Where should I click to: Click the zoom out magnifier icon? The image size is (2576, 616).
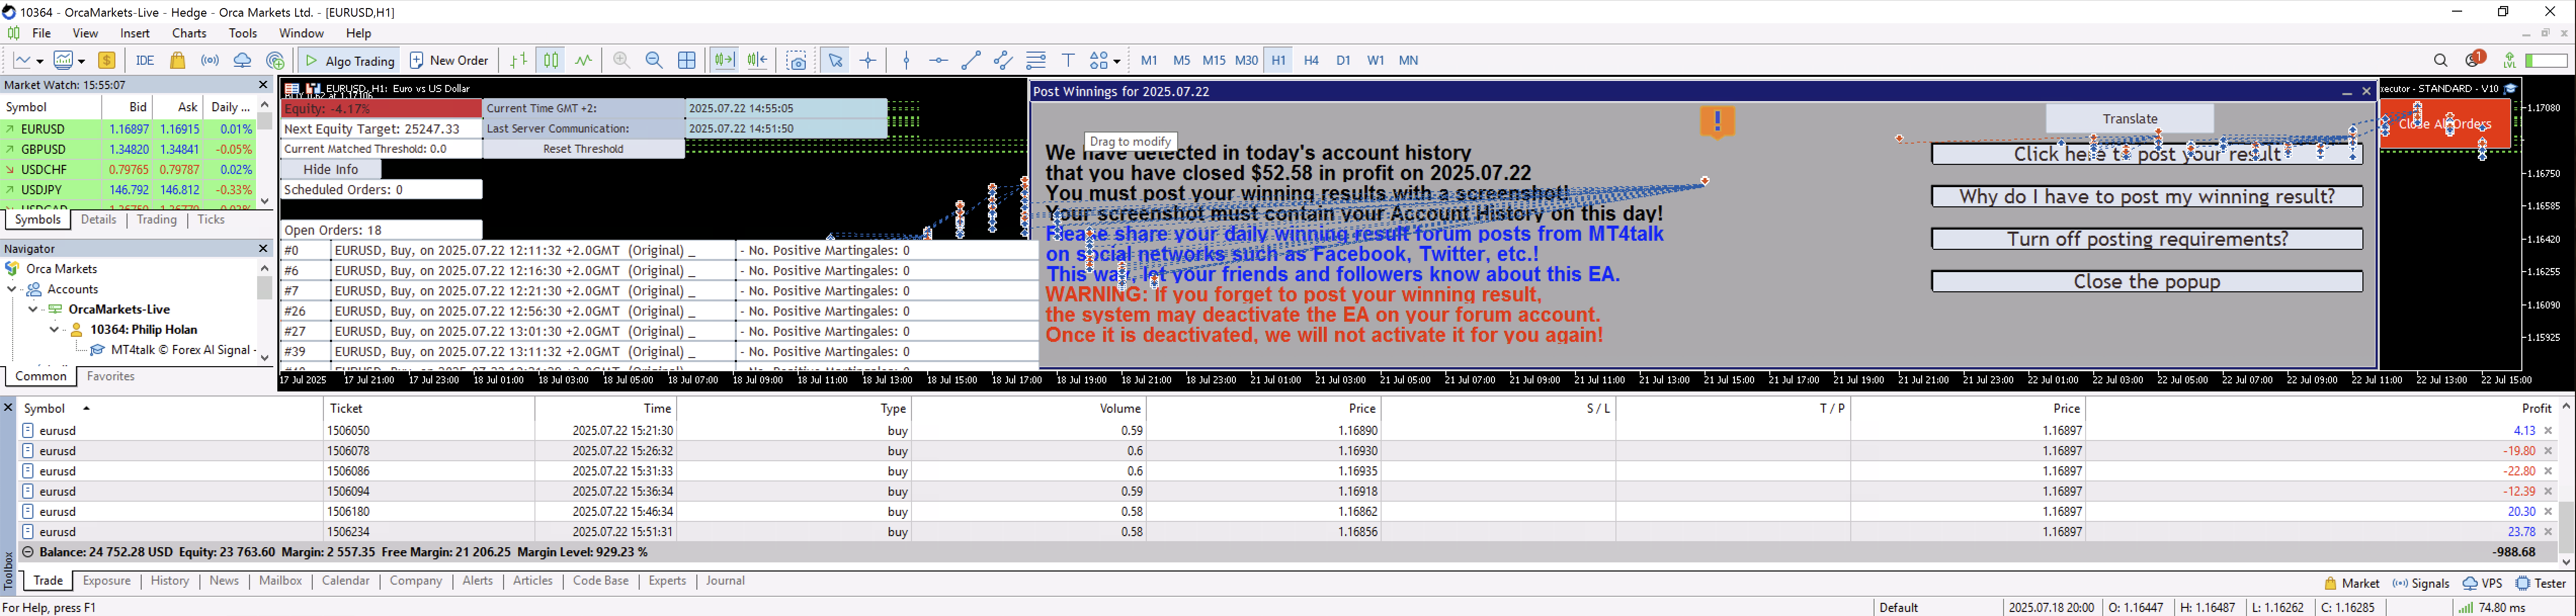654,61
